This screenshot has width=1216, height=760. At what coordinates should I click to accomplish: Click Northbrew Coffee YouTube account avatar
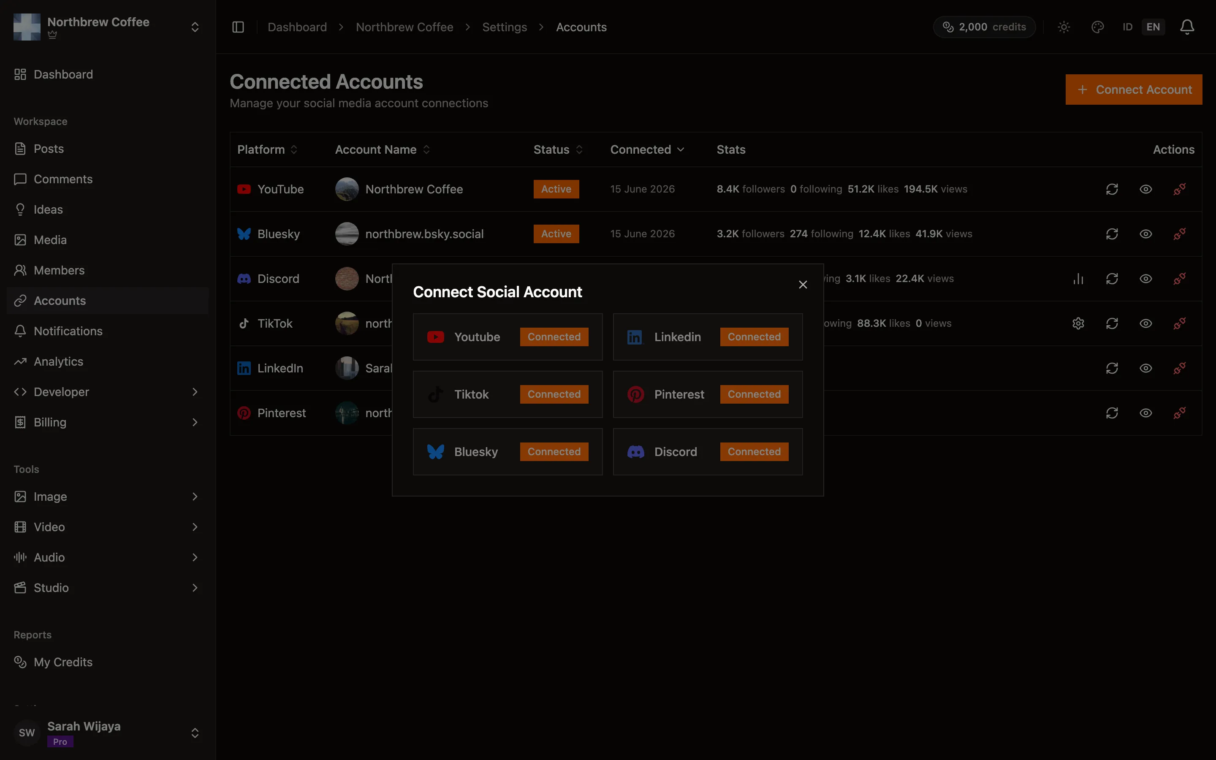(x=347, y=189)
